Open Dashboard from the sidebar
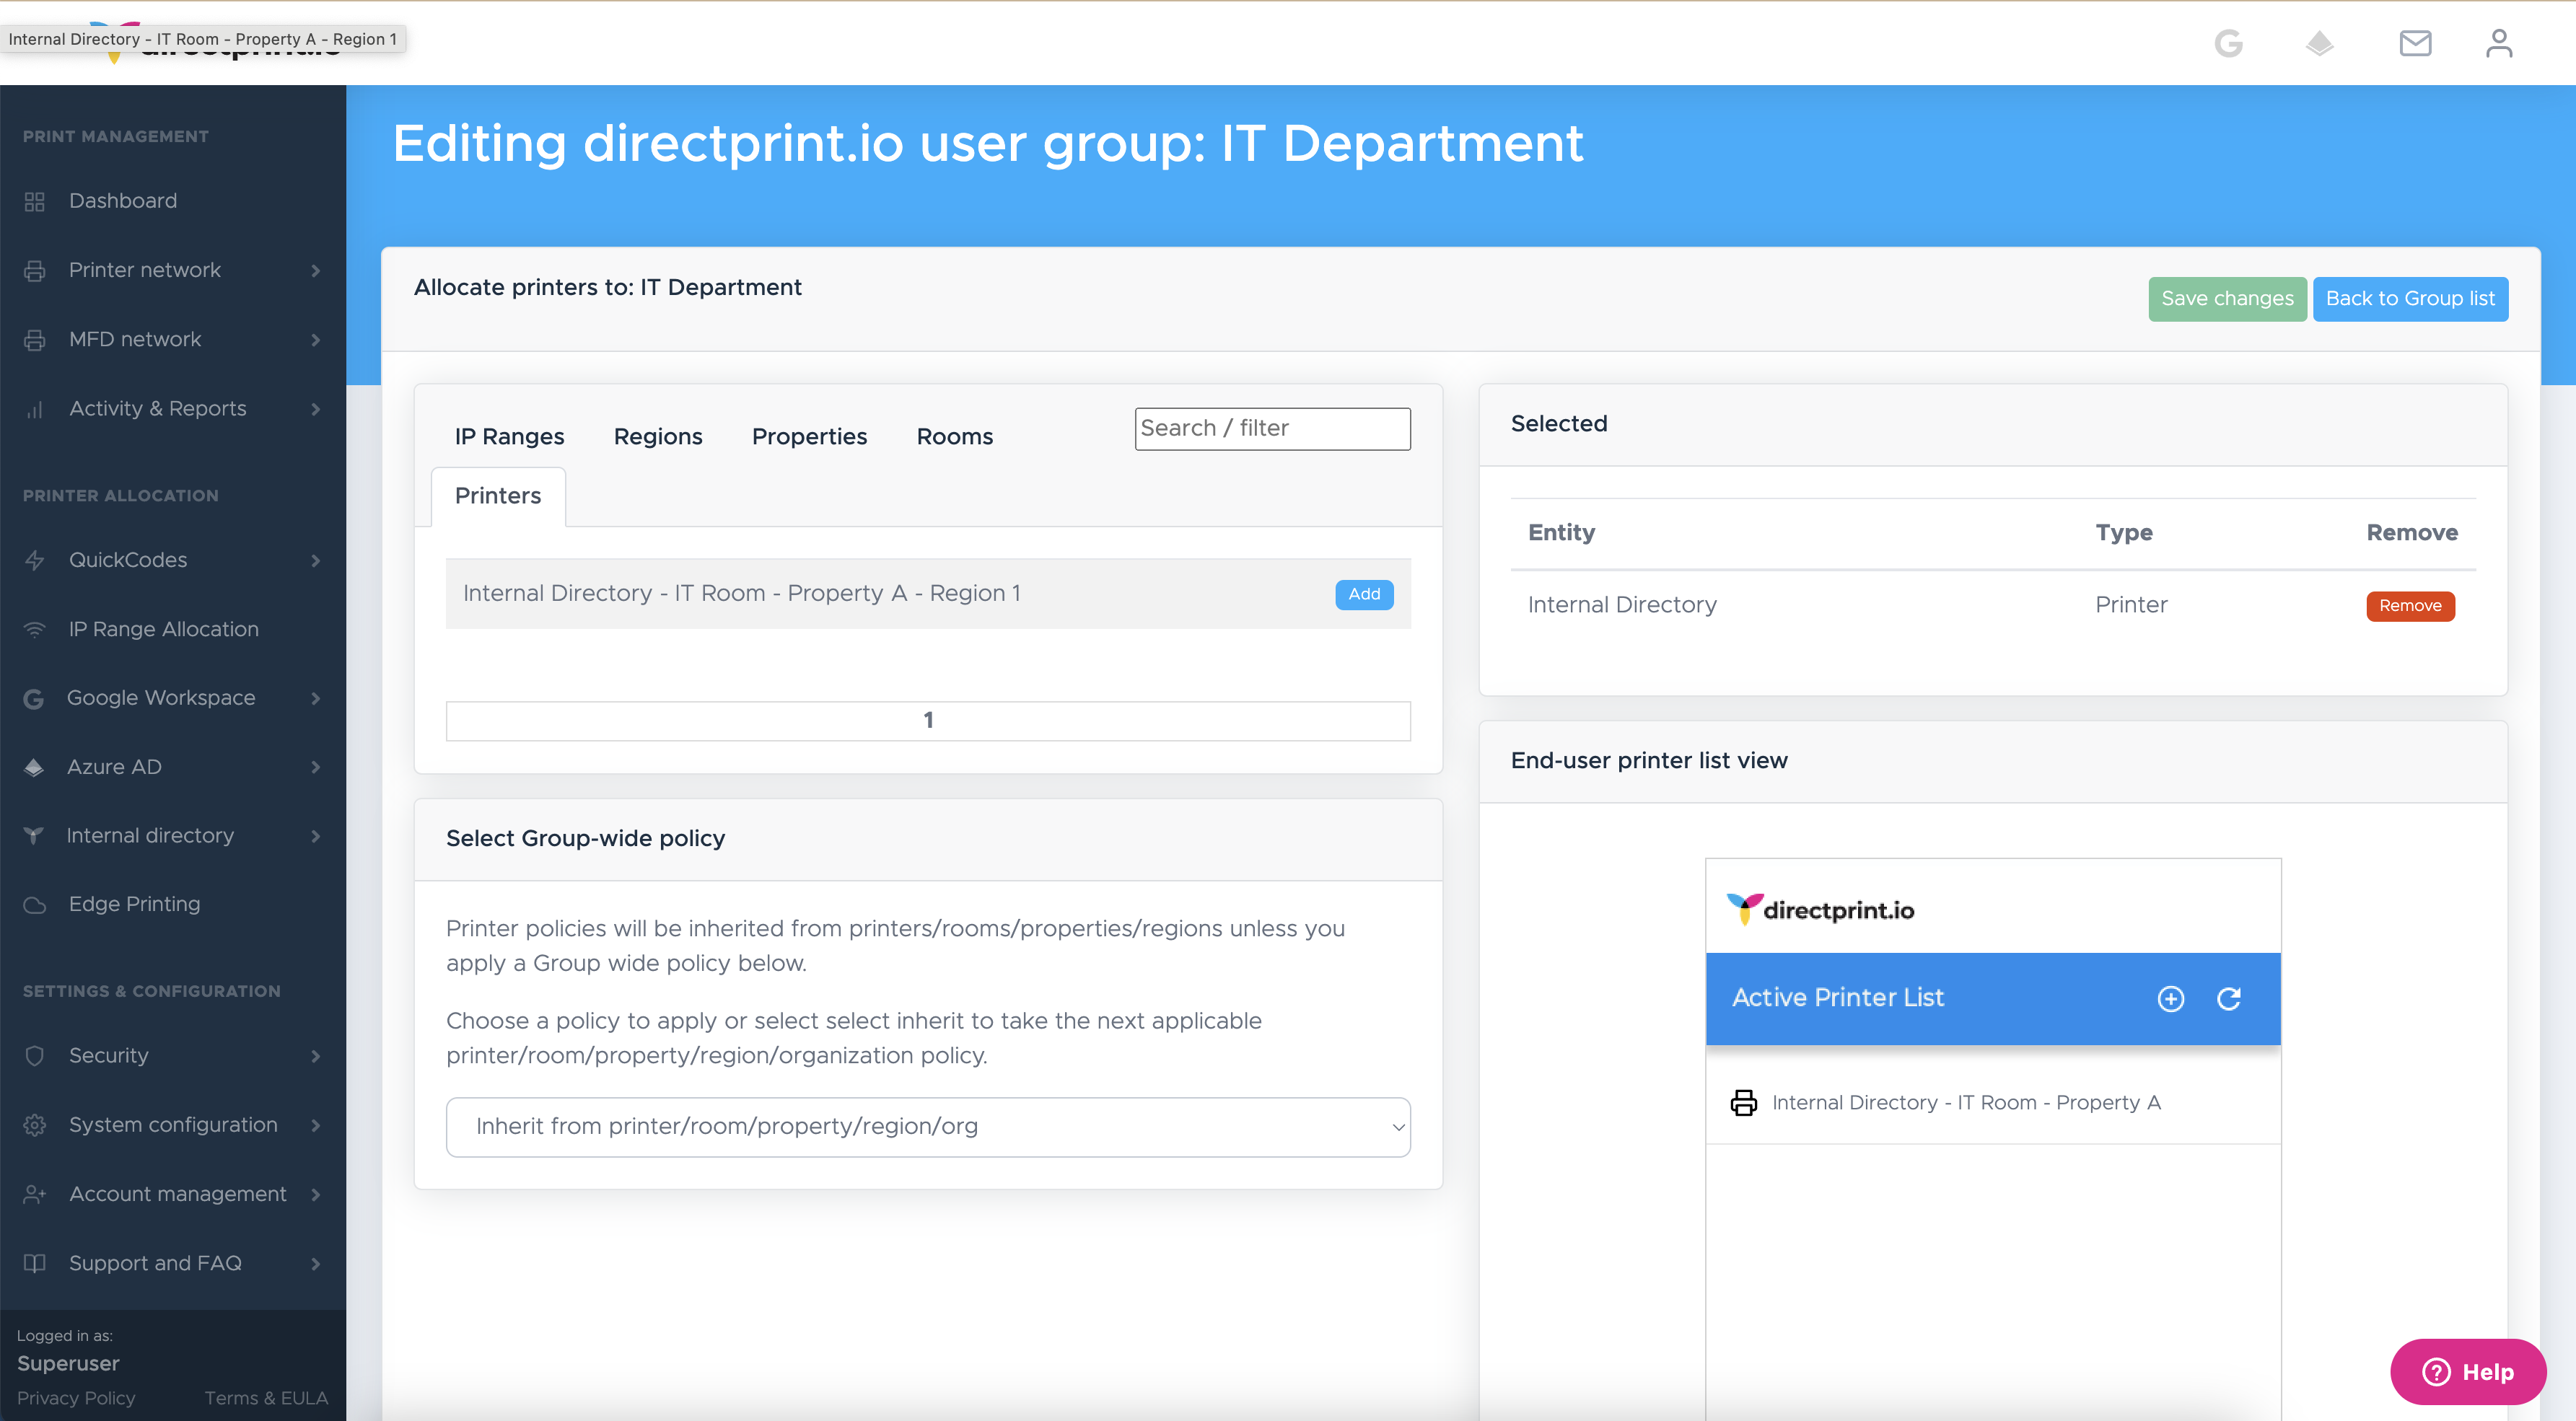2576x1421 pixels. (x=123, y=201)
